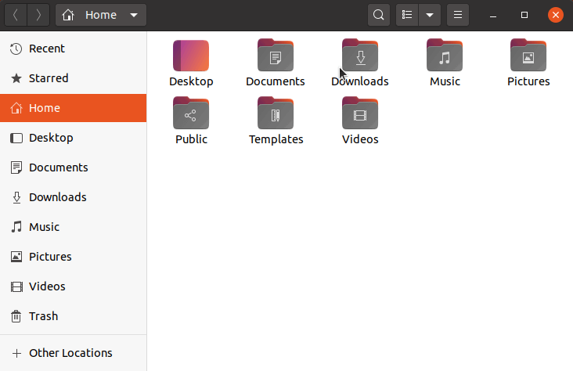Select the Templates folder icon
Image resolution: width=573 pixels, height=371 pixels.
pos(276,113)
